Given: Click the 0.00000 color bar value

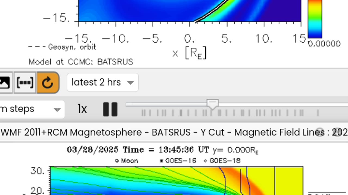Looking at the screenshot, I should pyautogui.click(x=324, y=44).
